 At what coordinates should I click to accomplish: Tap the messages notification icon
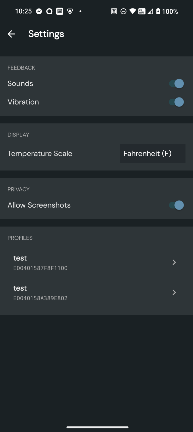[x=60, y=11]
